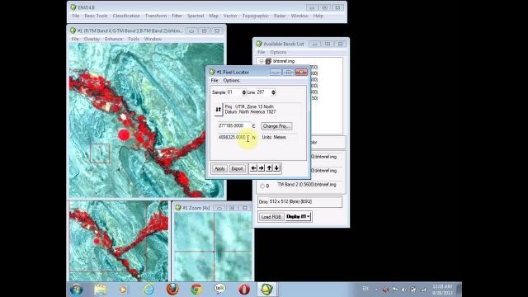The width and height of the screenshot is (528, 297).
Task: Open the Windows Start menu
Action: (77, 290)
